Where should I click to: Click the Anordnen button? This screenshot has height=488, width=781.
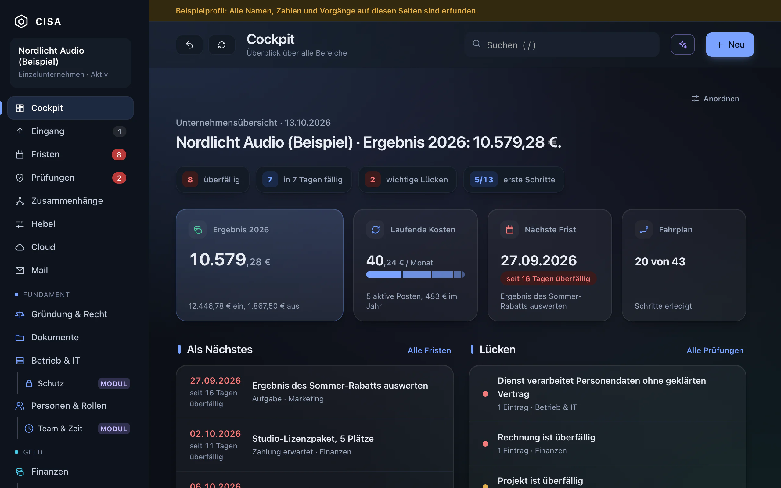[715, 99]
